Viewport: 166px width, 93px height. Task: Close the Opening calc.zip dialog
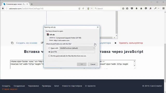pos(98,27)
